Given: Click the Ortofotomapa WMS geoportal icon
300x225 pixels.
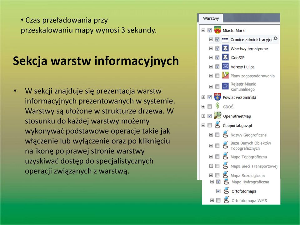Looking at the screenshot, I should (227, 200).
